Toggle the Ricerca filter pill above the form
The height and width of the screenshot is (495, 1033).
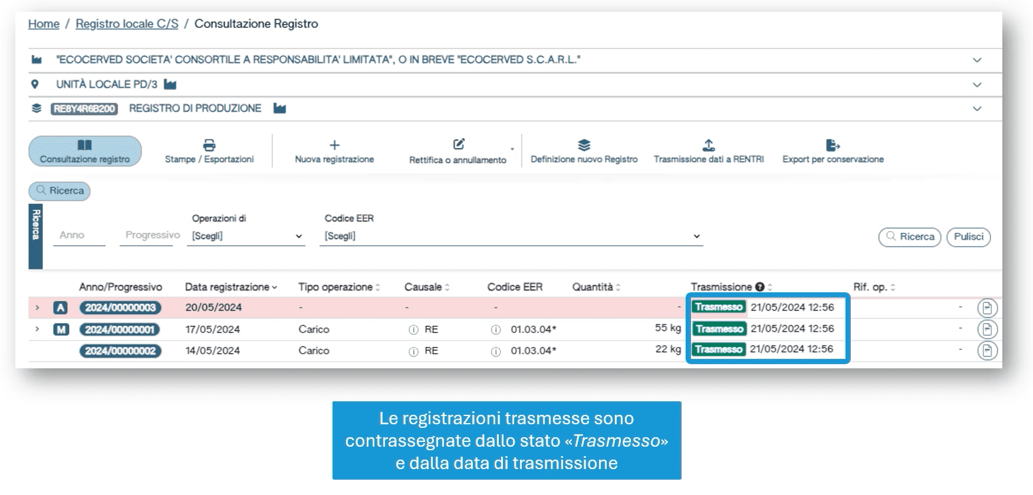click(60, 191)
